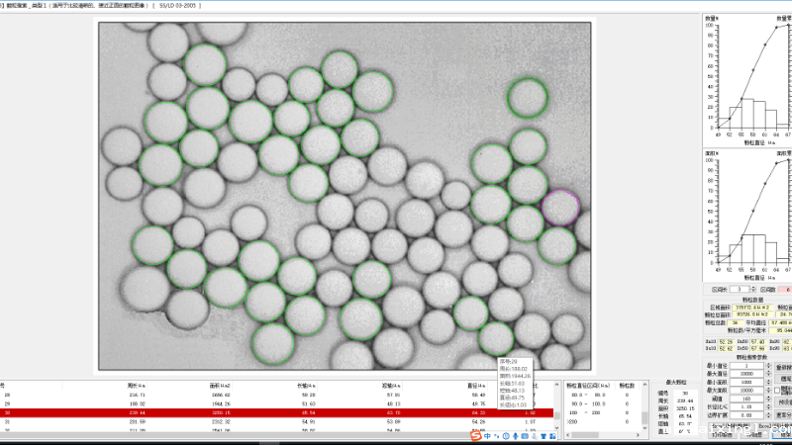The height and width of the screenshot is (445, 792).
Task: Click the magenta-outlined particle in image
Action: (559, 207)
